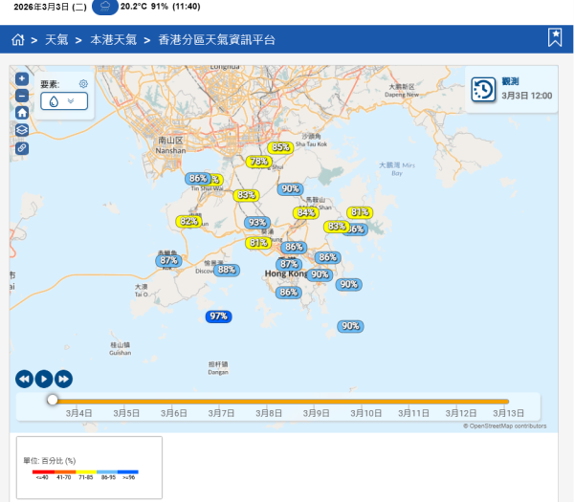Jump to 3月5日 on the timeline
The image size is (574, 502).
[126, 413]
